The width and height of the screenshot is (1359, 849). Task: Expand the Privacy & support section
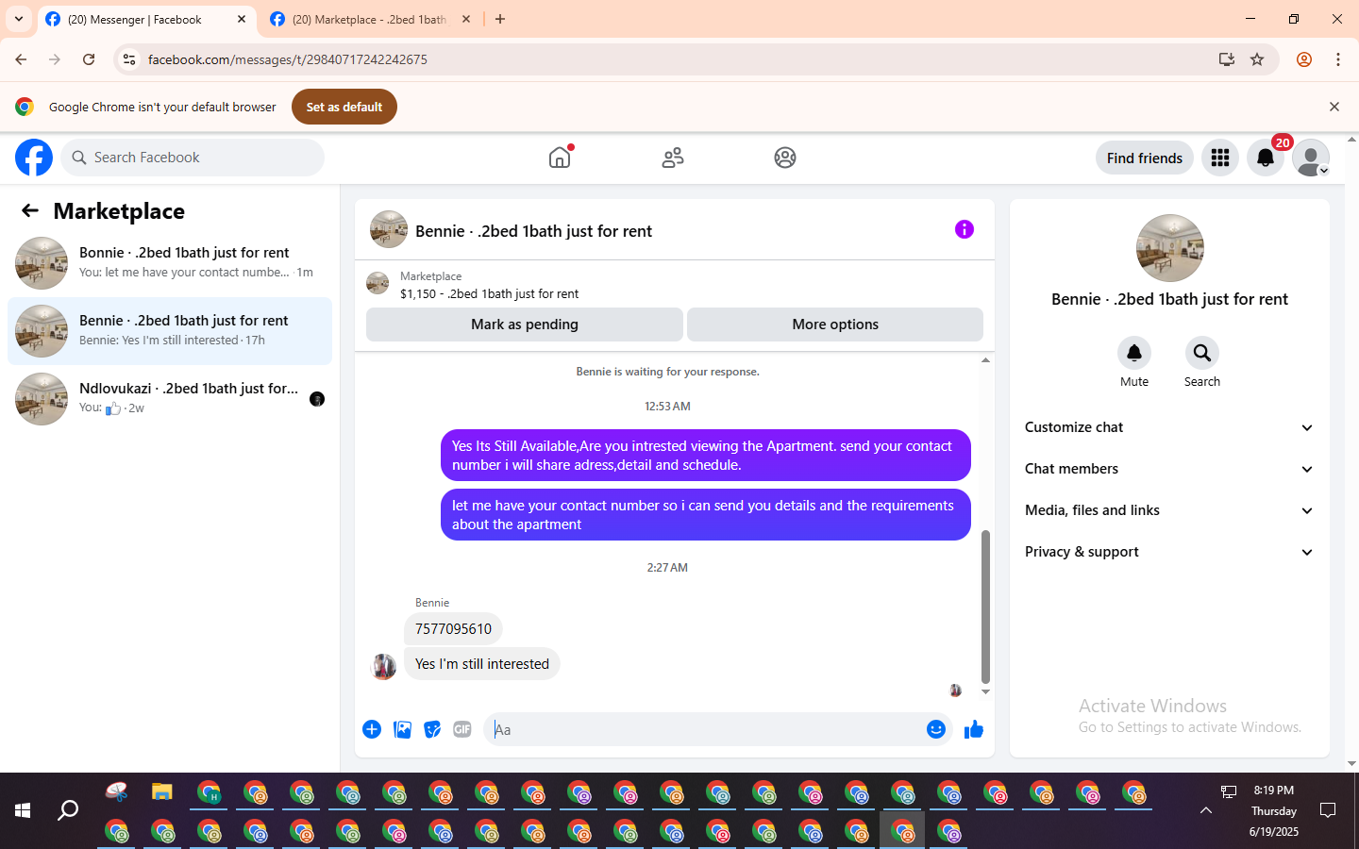pyautogui.click(x=1169, y=552)
